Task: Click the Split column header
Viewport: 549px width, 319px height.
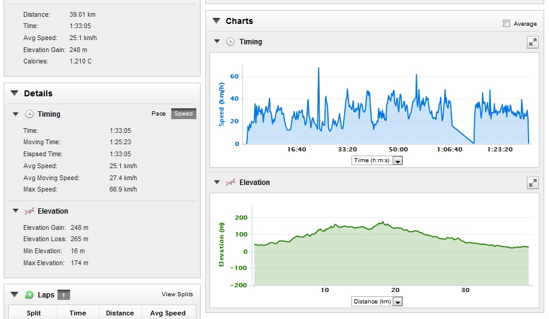Action: [x=34, y=313]
